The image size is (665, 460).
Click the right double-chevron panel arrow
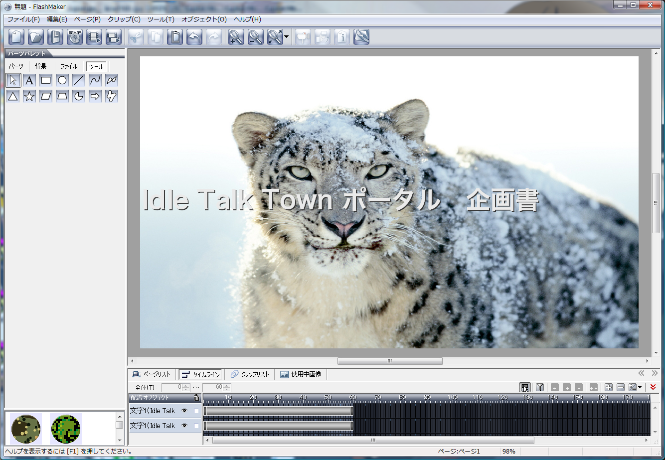point(655,373)
